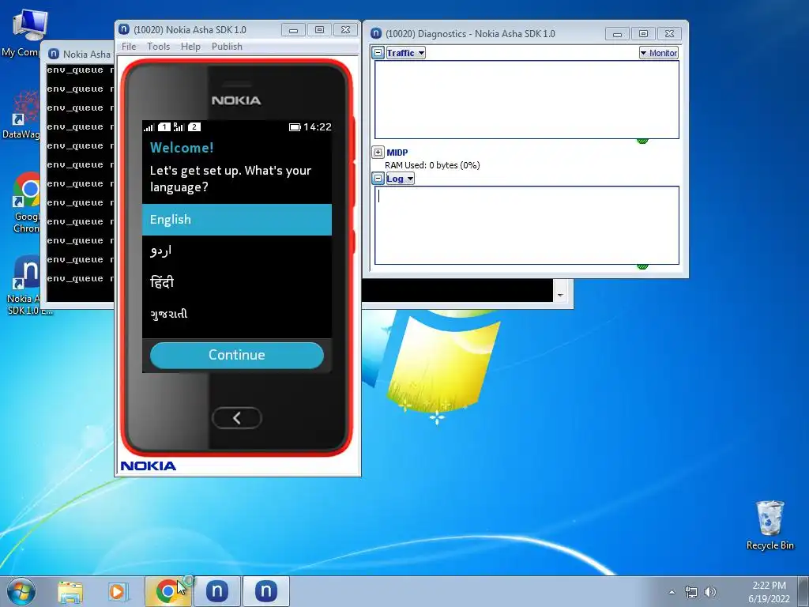
Task: Close the Diagnostics window
Action: pyautogui.click(x=669, y=33)
